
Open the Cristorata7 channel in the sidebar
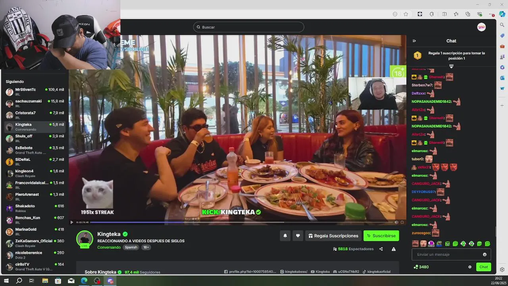[35, 115]
